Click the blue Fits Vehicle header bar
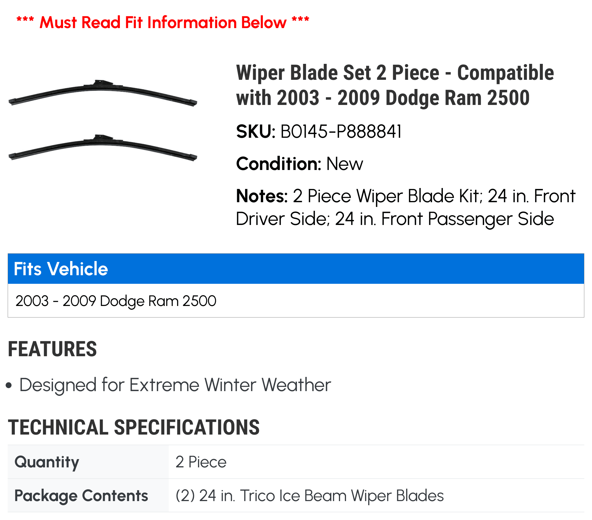Image resolution: width=592 pixels, height=520 pixels. point(296,268)
